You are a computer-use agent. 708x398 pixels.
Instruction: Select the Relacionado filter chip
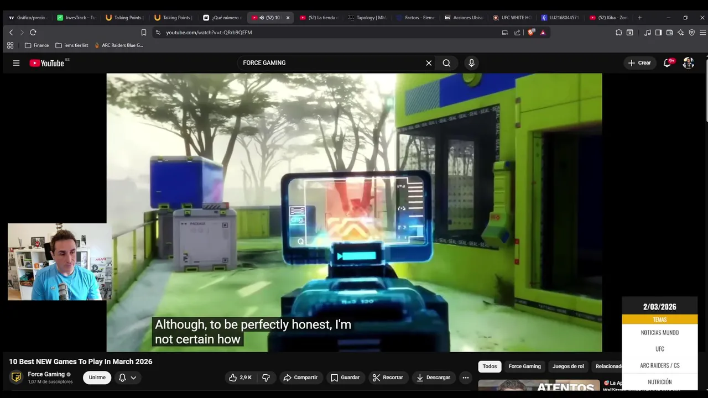(607, 366)
